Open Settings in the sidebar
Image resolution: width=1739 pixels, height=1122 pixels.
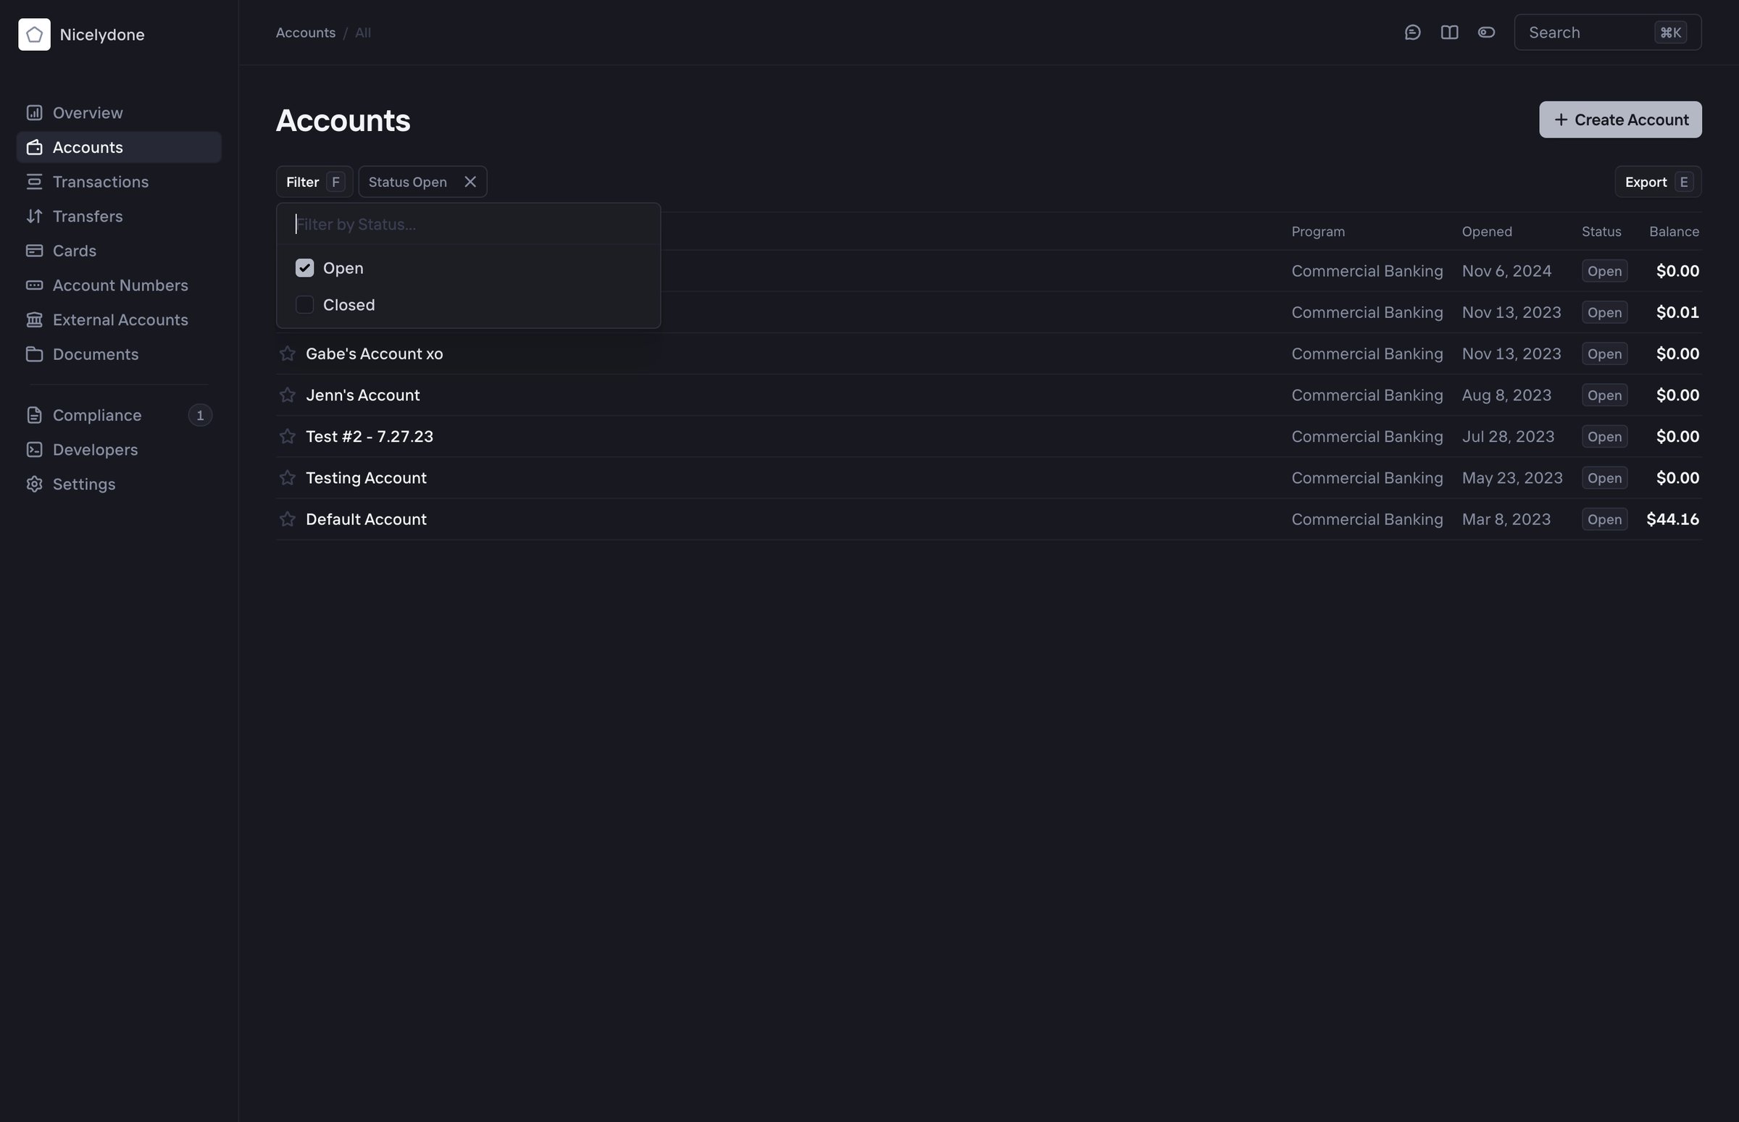pos(119,485)
